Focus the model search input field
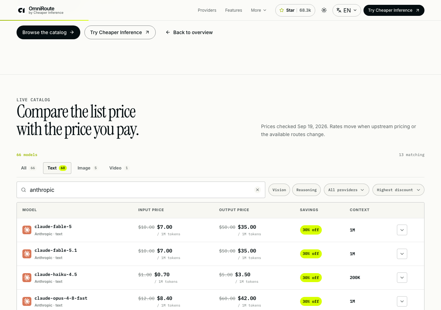This screenshot has height=310, width=441. [141, 190]
